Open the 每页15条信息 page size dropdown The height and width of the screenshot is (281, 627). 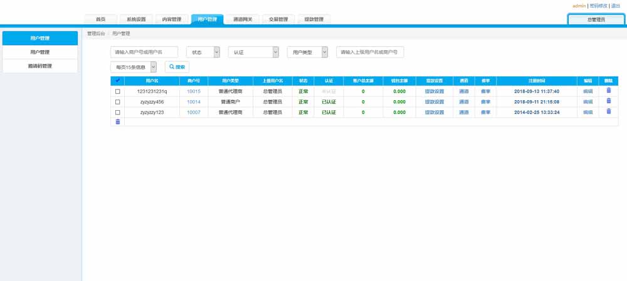click(x=133, y=66)
